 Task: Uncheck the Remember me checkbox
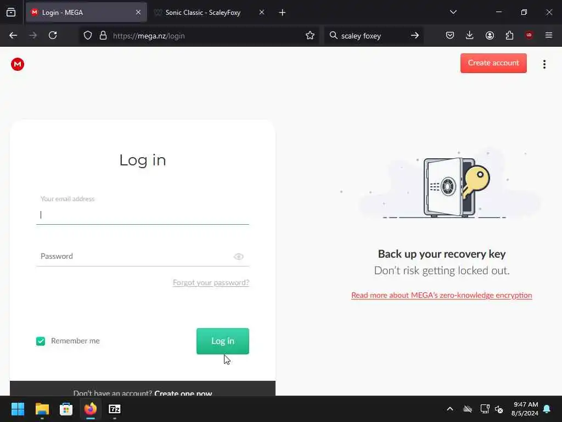point(41,341)
